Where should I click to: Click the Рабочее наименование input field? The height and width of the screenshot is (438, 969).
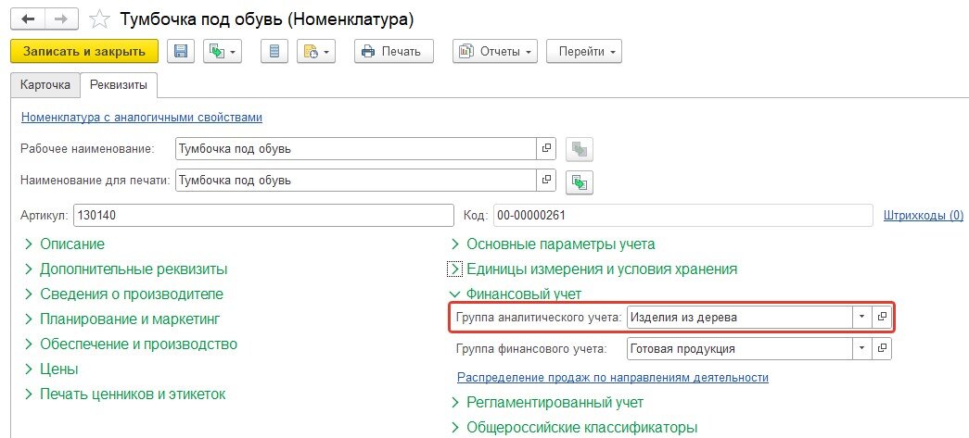(355, 149)
